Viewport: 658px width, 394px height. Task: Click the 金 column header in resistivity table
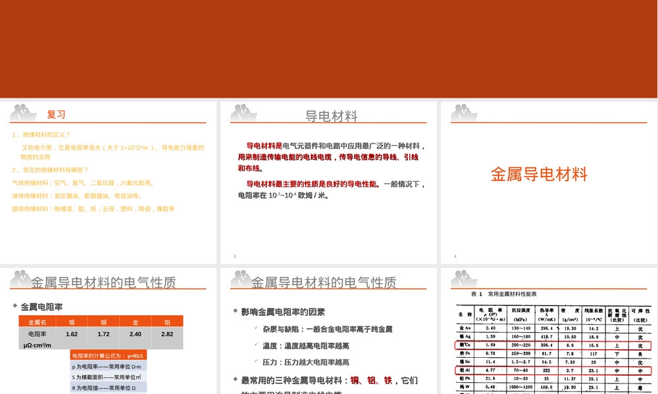136,322
